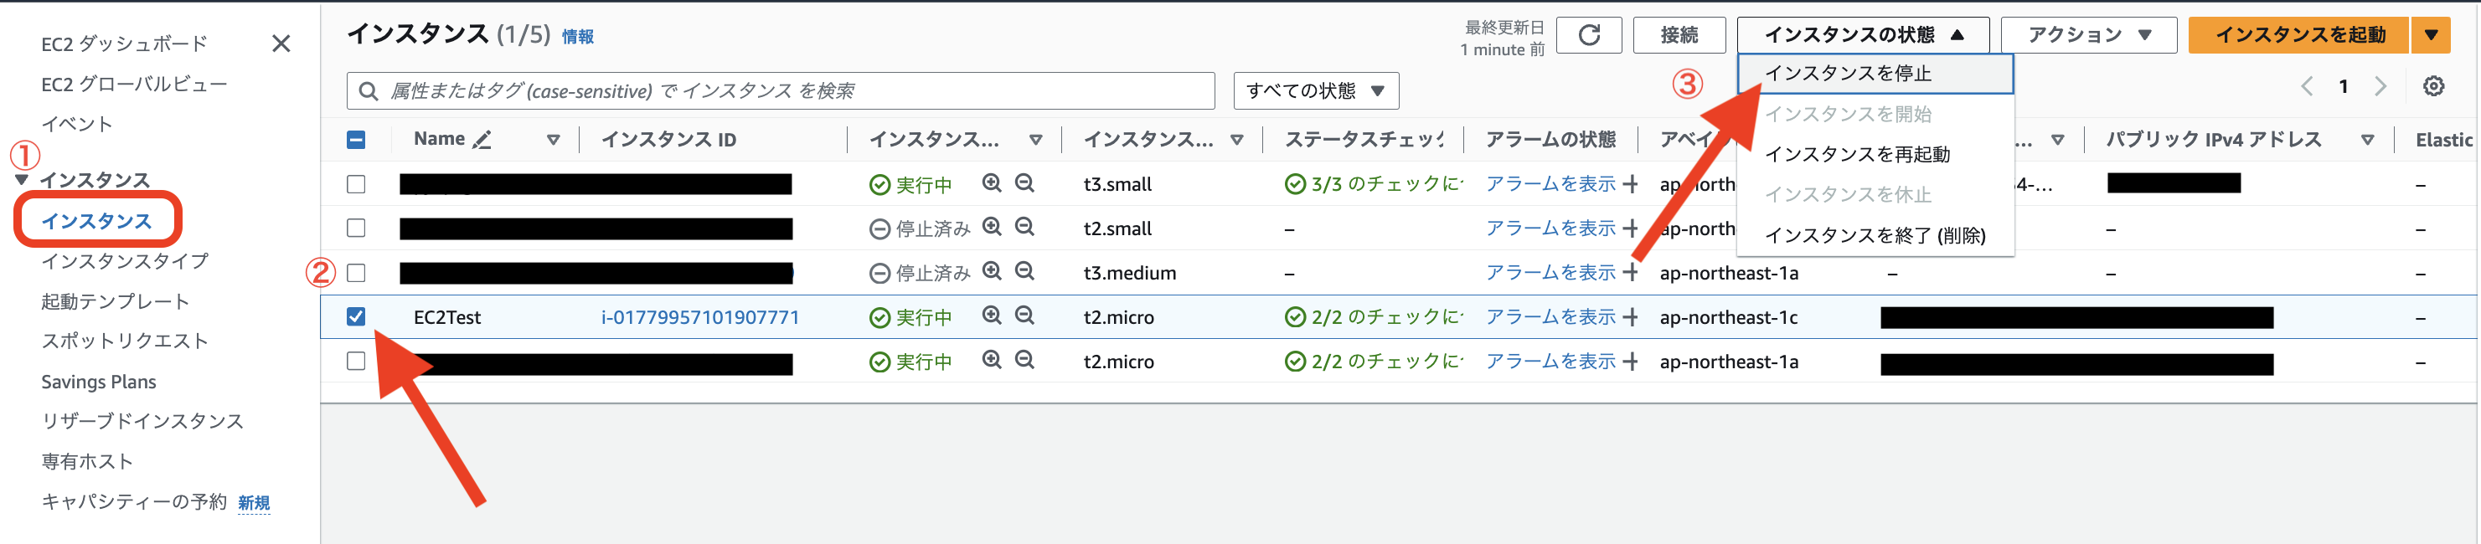This screenshot has width=2481, height=544.
Task: Sort by instance state column arrow
Action: coord(1035,140)
